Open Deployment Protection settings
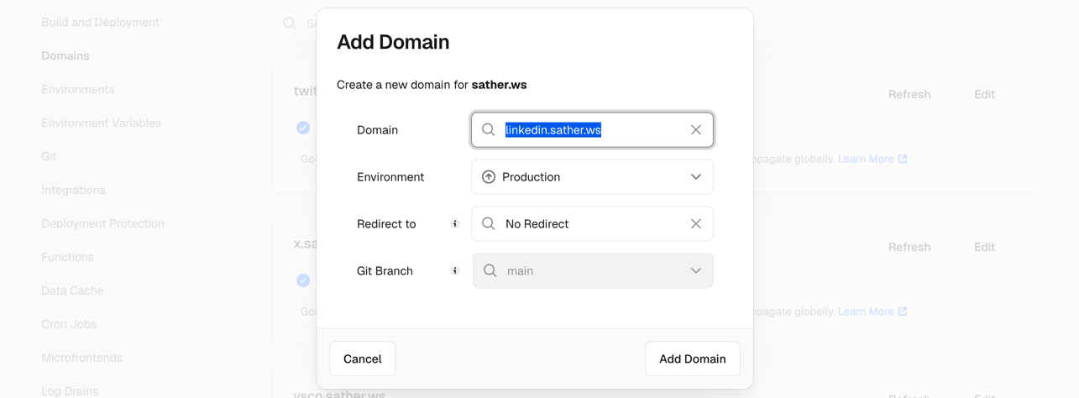Image resolution: width=1079 pixels, height=398 pixels. click(x=102, y=224)
